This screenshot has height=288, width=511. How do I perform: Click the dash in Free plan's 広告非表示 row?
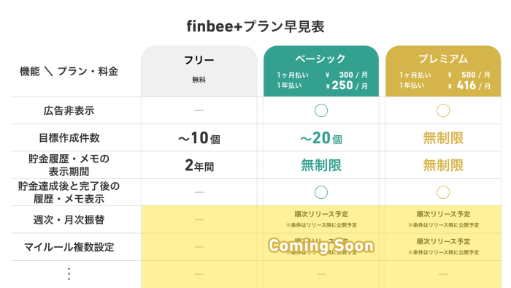point(199,110)
